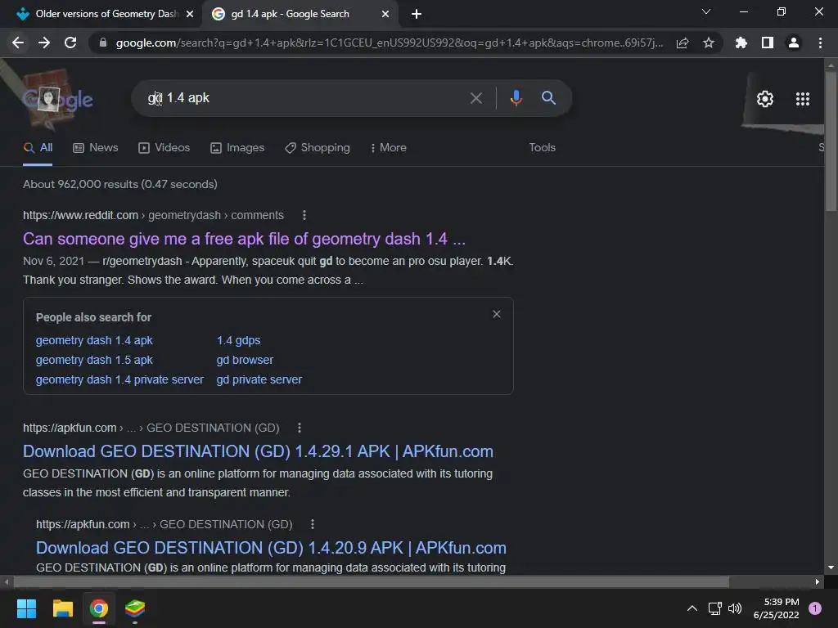Share this page via address bar icon
Screen dimensions: 838x628
[x=683, y=43]
